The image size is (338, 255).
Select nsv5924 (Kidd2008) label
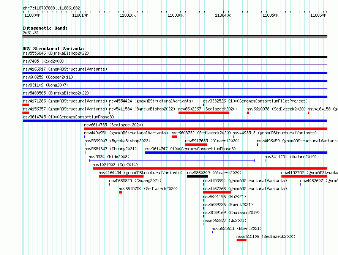(x=109, y=157)
